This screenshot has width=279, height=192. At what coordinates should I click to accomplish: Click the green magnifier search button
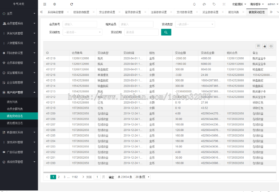(166, 32)
